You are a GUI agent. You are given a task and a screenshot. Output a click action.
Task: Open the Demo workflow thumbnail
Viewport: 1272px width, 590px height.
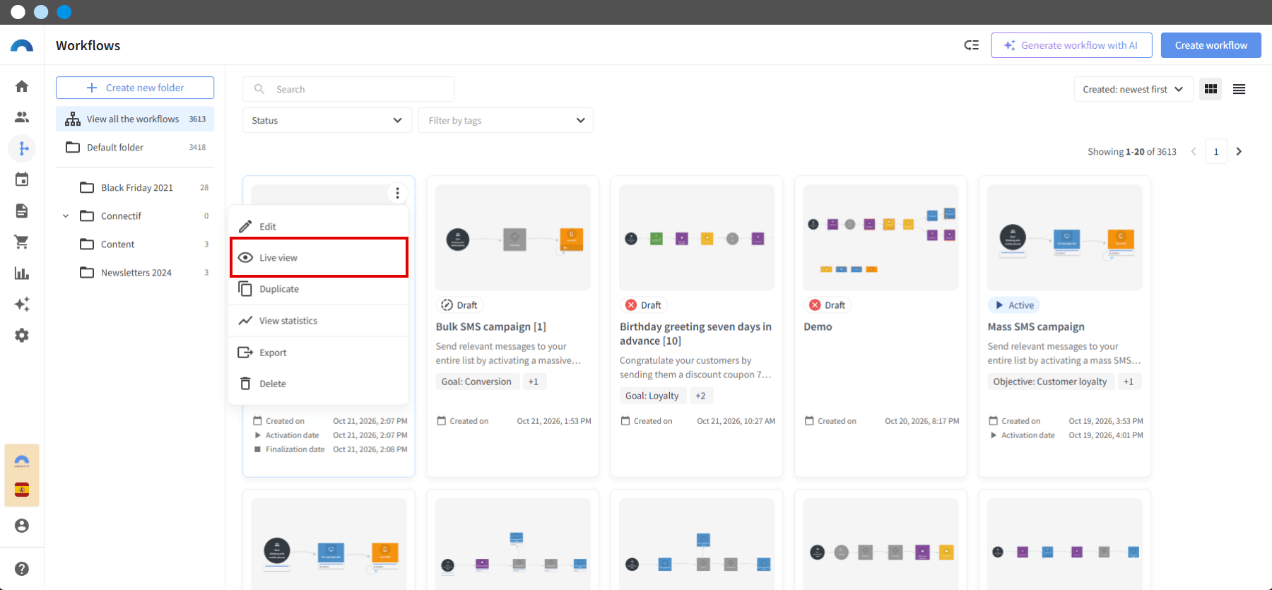pos(881,237)
